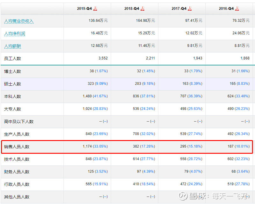255x204 pixels.
Task: Select the 大专人数 row label
Action: click(12, 109)
